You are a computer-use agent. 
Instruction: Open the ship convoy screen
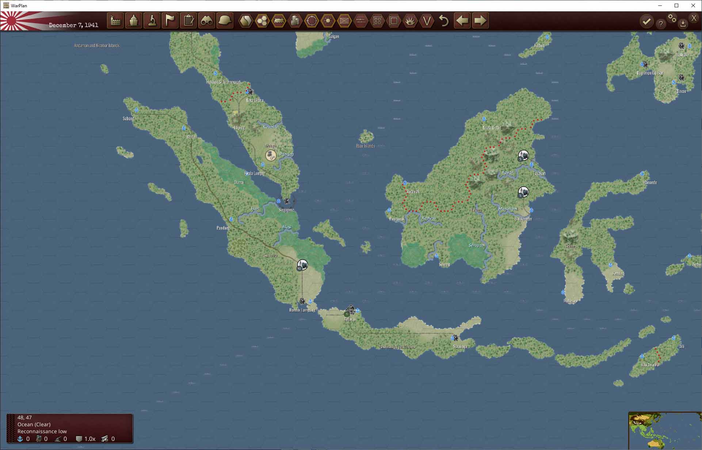[x=134, y=21]
